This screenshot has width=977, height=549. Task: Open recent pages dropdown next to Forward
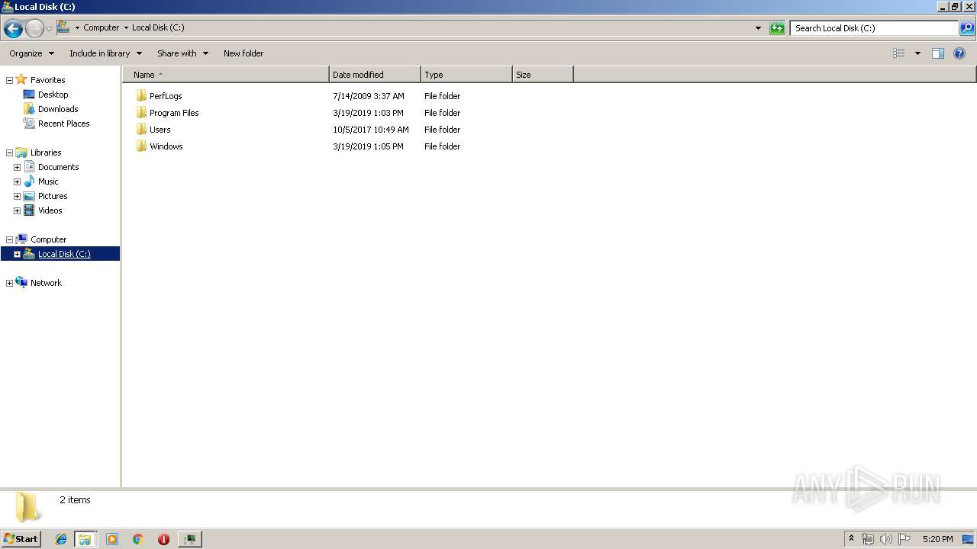click(49, 29)
